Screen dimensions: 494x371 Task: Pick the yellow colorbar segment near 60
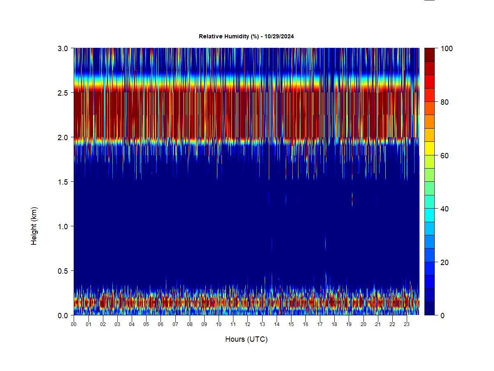click(x=429, y=148)
